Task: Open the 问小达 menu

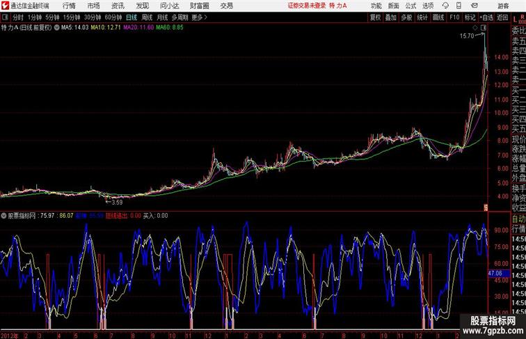Action: tap(169, 6)
